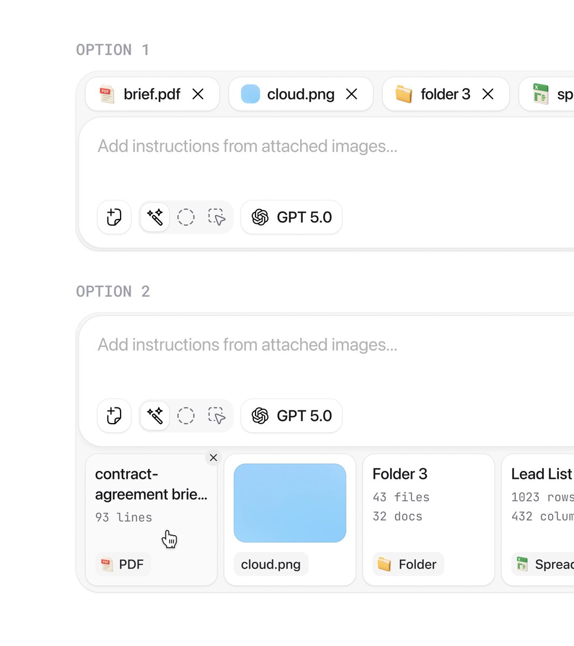Screen dimensions: 574x646
Task: Open the Lead List card title
Action: [542, 474]
